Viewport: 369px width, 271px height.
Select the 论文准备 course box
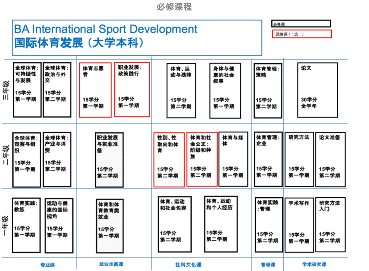(x=330, y=160)
